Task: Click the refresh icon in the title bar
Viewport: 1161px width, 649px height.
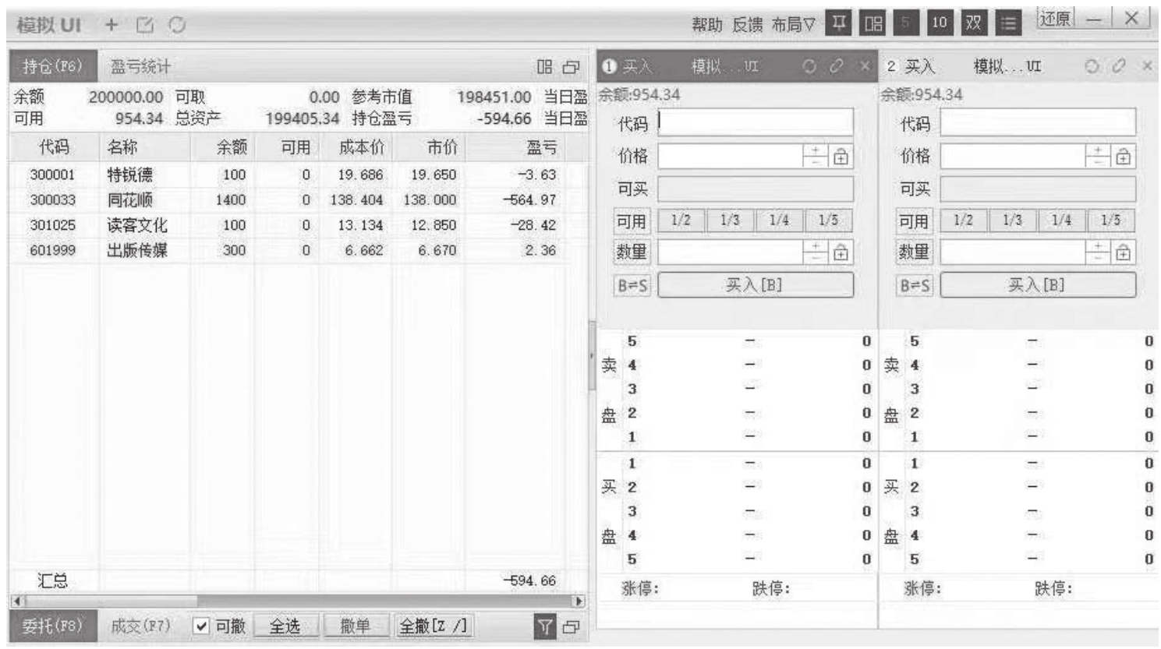Action: point(177,25)
